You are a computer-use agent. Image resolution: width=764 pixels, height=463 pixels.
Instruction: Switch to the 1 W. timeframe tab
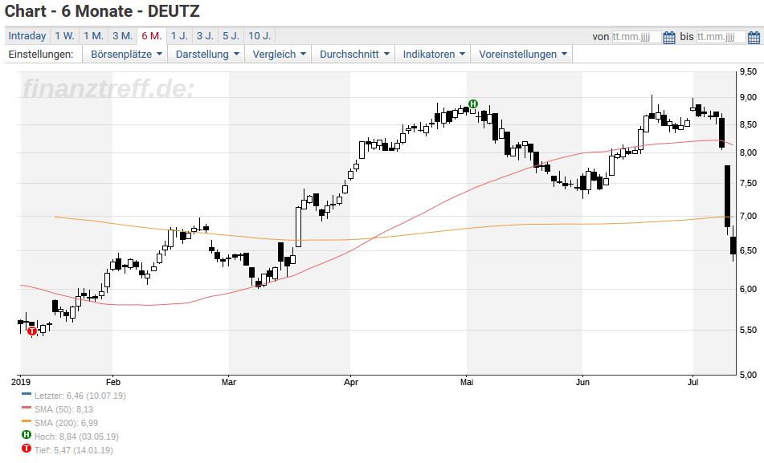tap(64, 36)
